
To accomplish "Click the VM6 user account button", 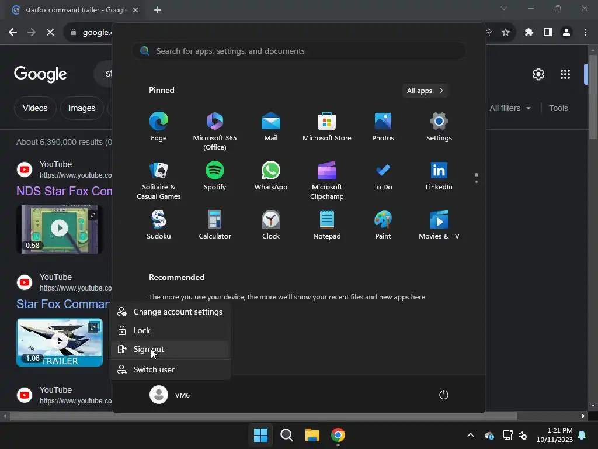I will (x=170, y=395).
